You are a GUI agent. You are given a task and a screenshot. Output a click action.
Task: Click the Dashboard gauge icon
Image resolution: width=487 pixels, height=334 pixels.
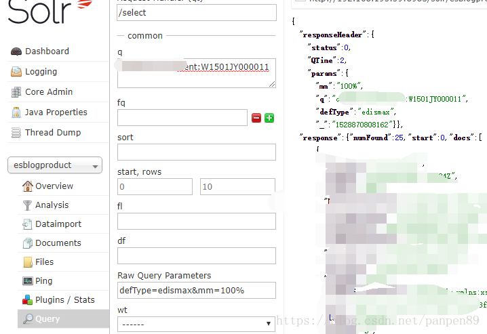(16, 51)
